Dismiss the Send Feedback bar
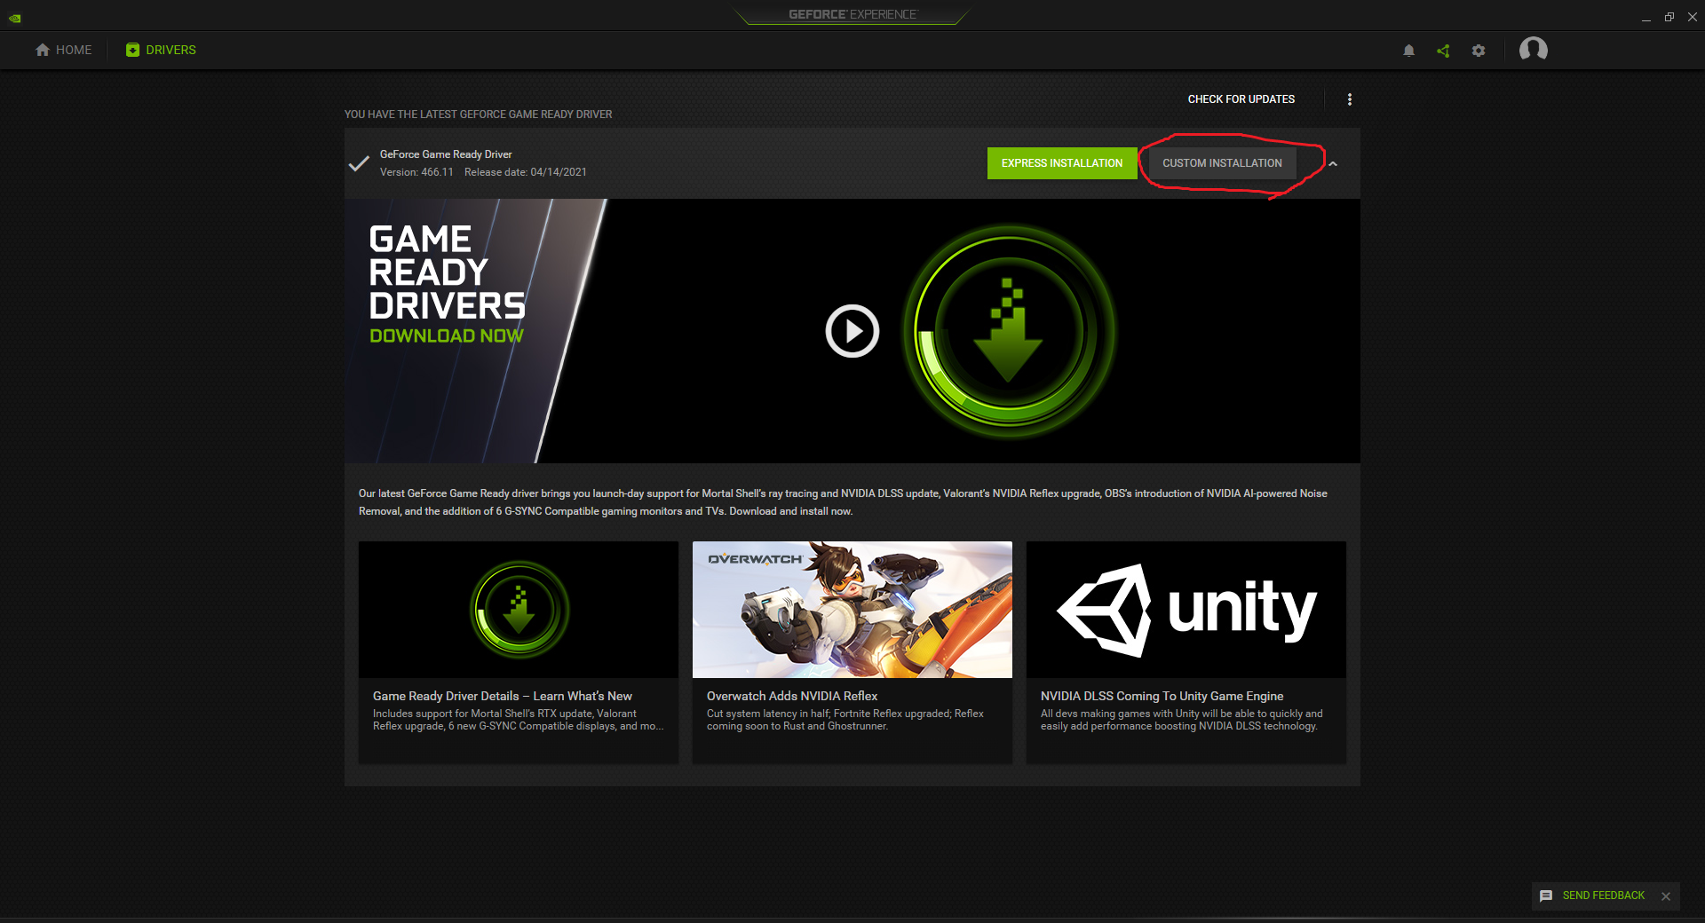The image size is (1705, 923). coord(1666,896)
